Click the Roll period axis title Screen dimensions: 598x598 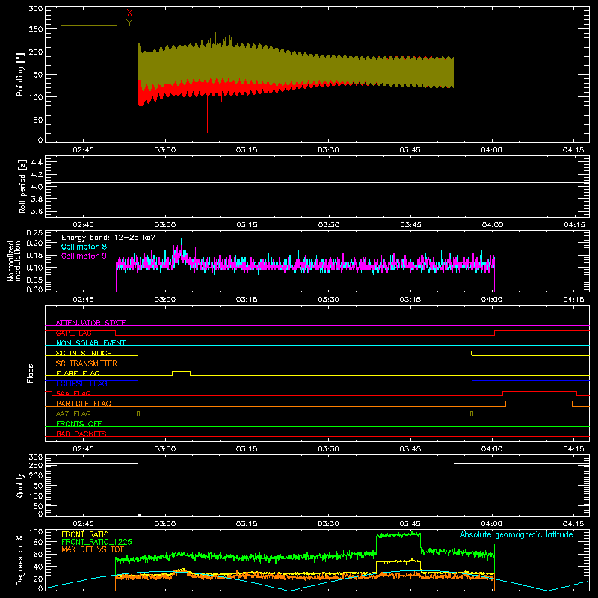point(22,186)
